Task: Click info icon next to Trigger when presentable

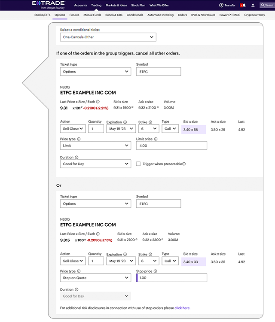Action: pyautogui.click(x=184, y=164)
